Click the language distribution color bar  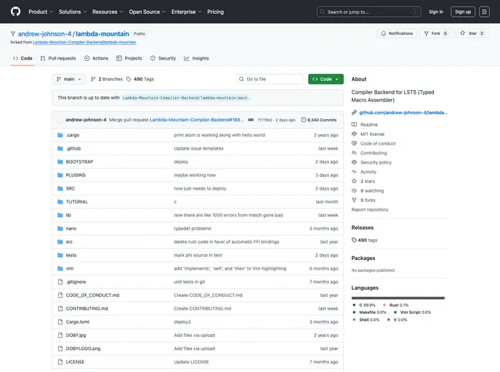click(398, 298)
